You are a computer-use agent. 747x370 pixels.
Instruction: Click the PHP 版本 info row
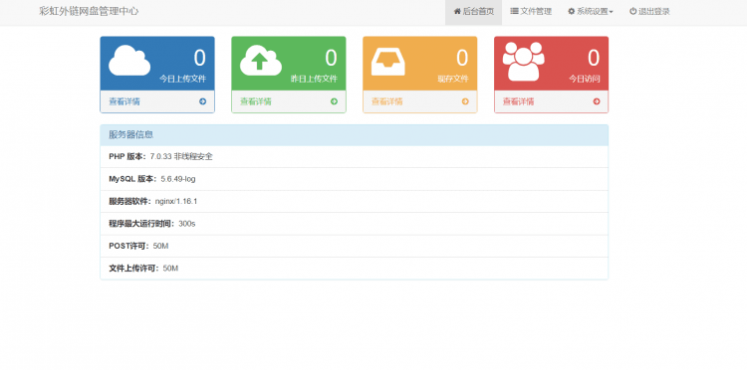(x=354, y=156)
